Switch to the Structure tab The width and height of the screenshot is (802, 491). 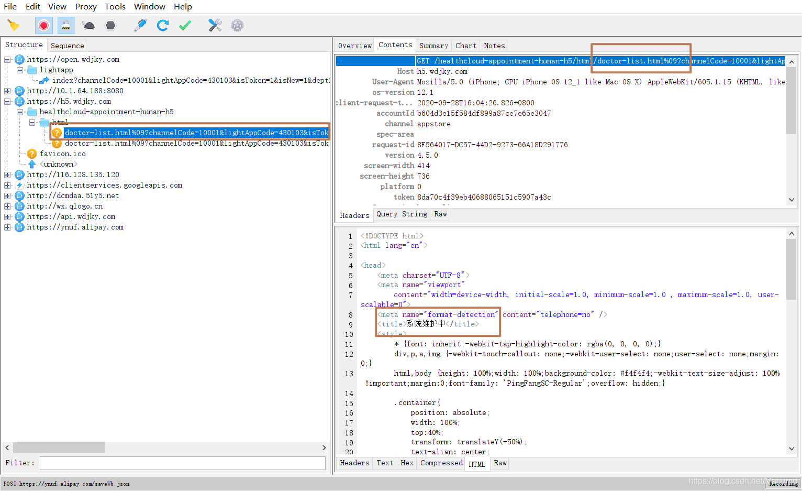[x=24, y=45]
